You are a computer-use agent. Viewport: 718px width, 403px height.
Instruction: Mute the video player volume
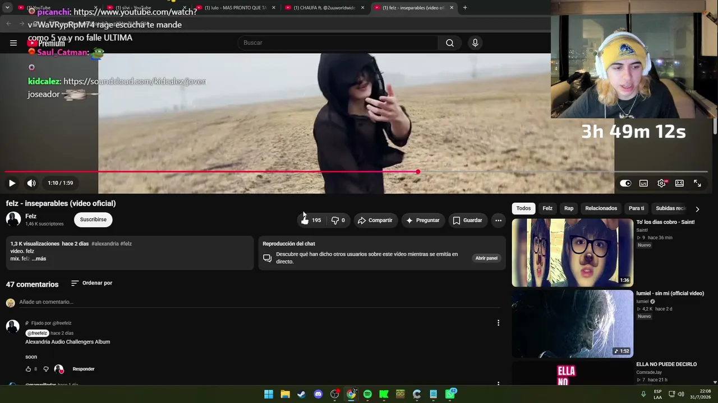(x=31, y=183)
